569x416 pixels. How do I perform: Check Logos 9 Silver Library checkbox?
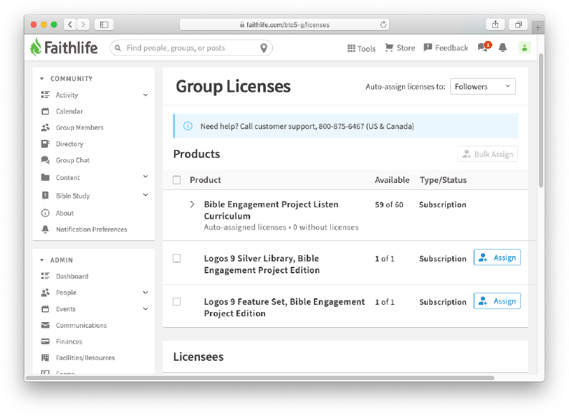(x=177, y=258)
